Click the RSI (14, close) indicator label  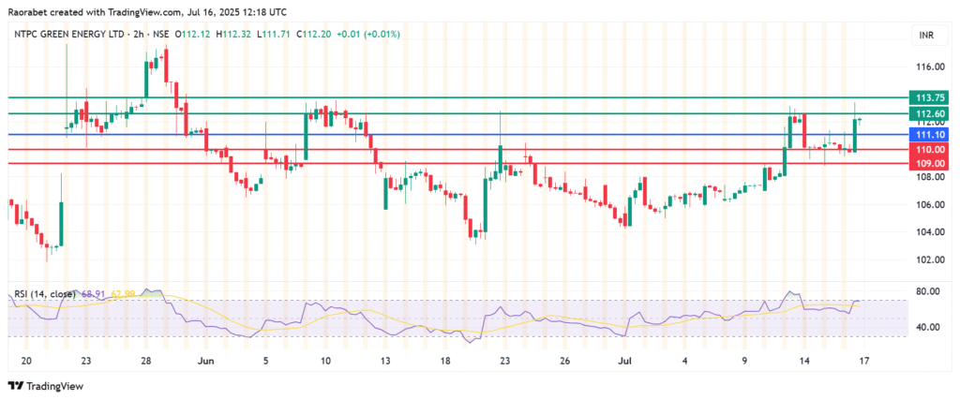44,295
